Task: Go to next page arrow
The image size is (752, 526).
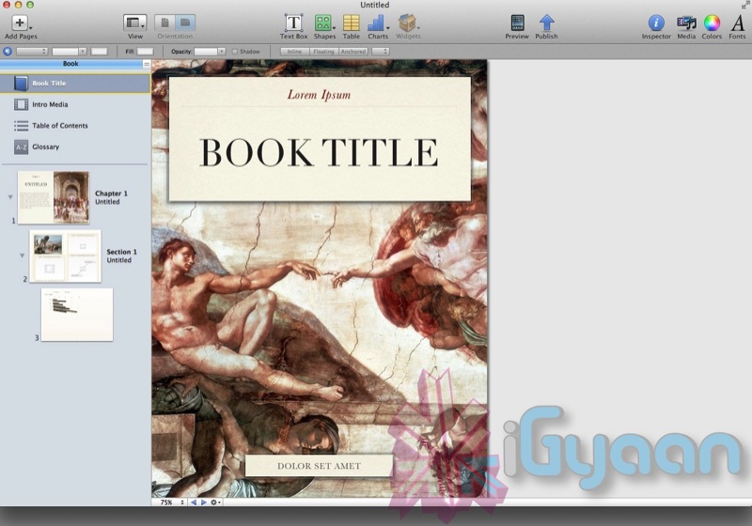Action: [x=203, y=503]
